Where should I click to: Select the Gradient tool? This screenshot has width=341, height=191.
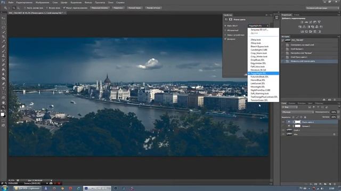pyautogui.click(x=3, y=70)
